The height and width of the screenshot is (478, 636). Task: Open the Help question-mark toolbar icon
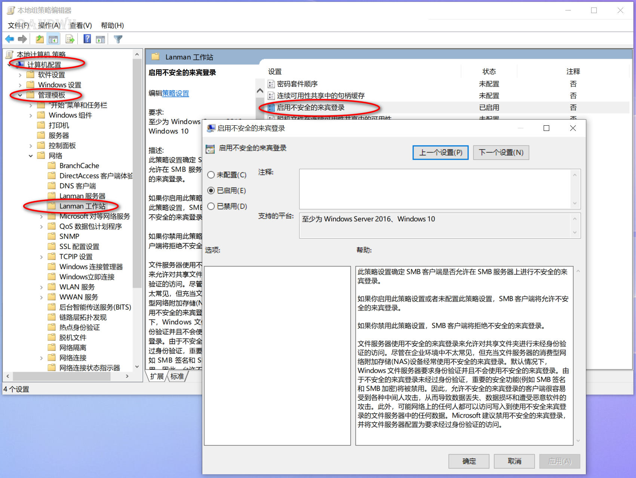pos(87,39)
